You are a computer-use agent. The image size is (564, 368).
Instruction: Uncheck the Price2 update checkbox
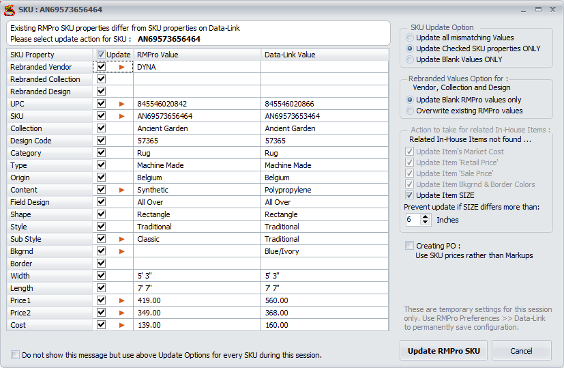[101, 312]
